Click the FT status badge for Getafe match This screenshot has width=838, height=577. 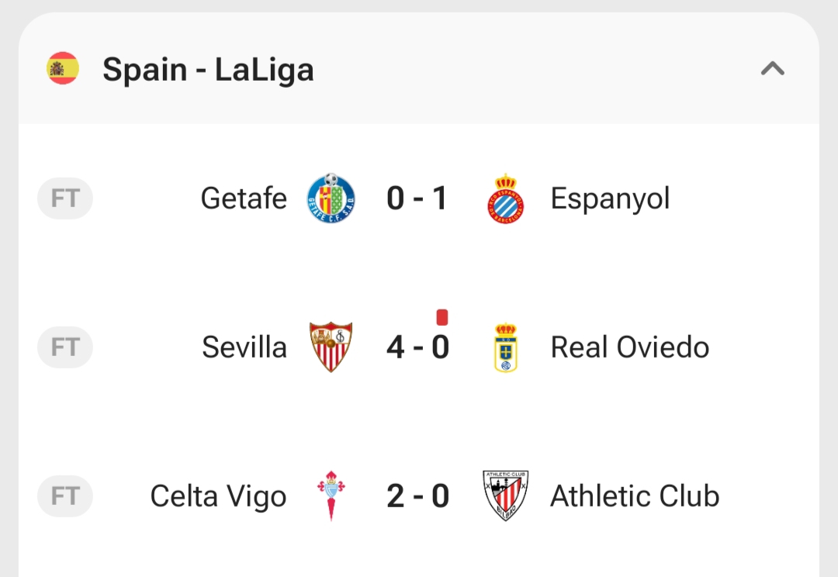pyautogui.click(x=65, y=199)
